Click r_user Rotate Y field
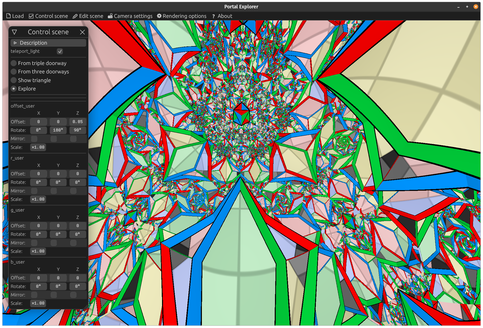 click(58, 182)
